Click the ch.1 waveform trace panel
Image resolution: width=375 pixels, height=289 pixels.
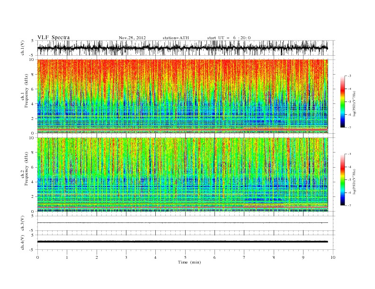tap(186, 48)
